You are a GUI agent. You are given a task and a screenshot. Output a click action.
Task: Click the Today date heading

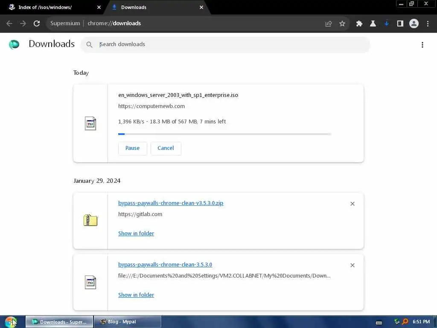81,73
